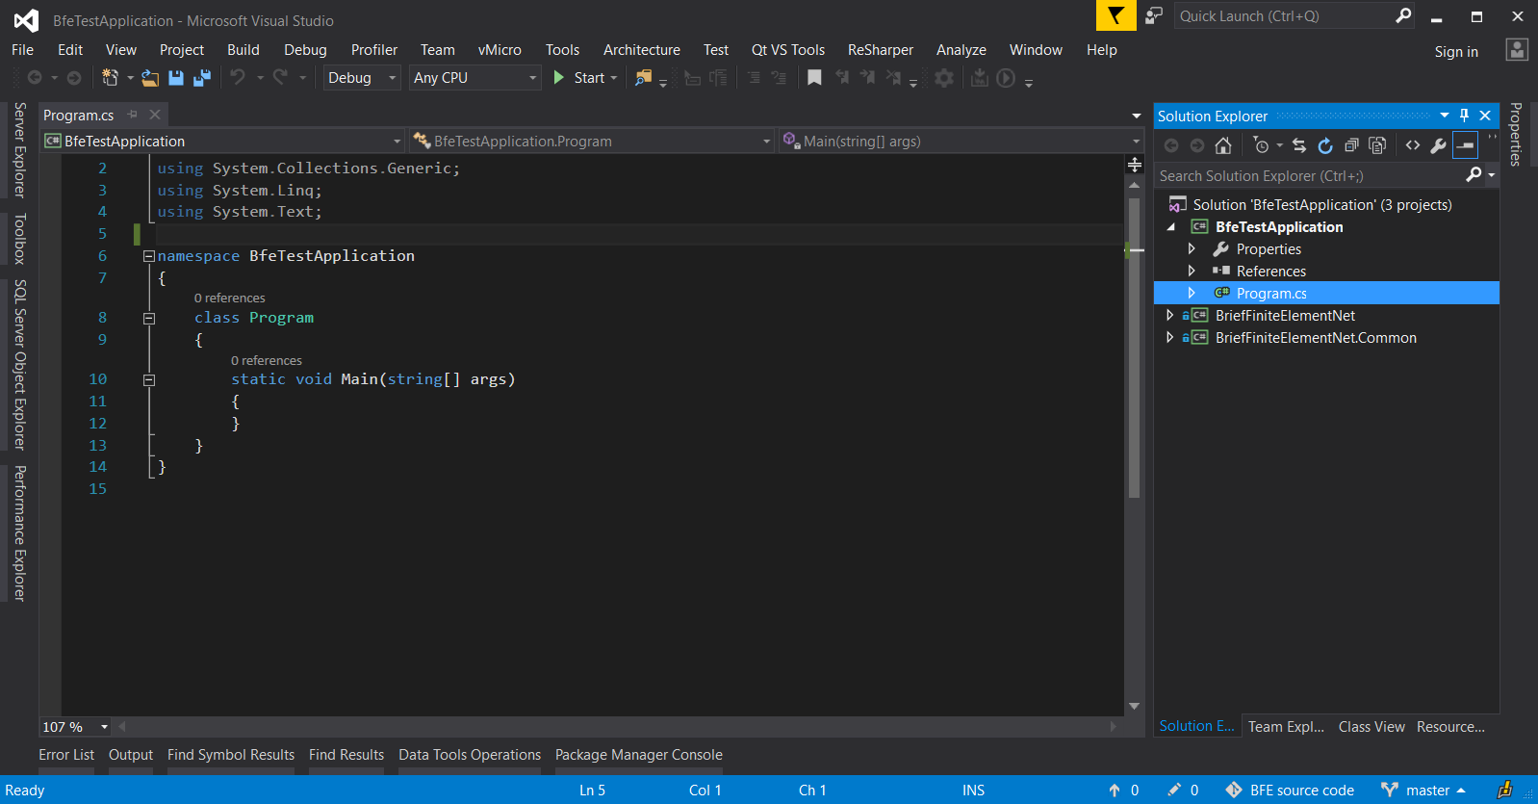Toggle a bookmark using the bookmark icon
Viewport: 1538px width, 804px height.
(x=814, y=78)
